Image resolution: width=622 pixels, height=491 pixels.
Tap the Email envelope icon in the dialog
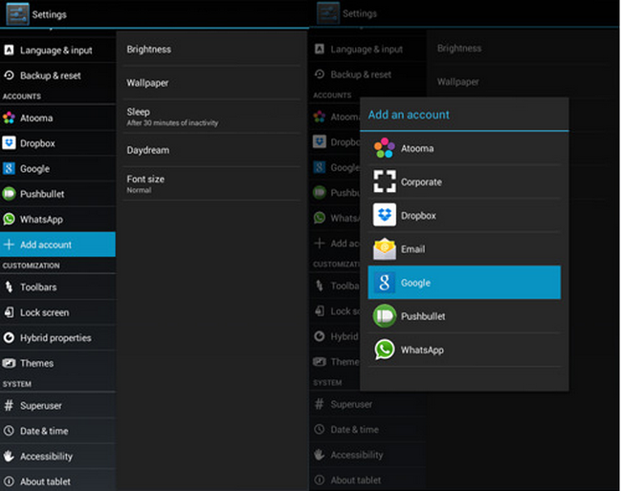click(385, 248)
